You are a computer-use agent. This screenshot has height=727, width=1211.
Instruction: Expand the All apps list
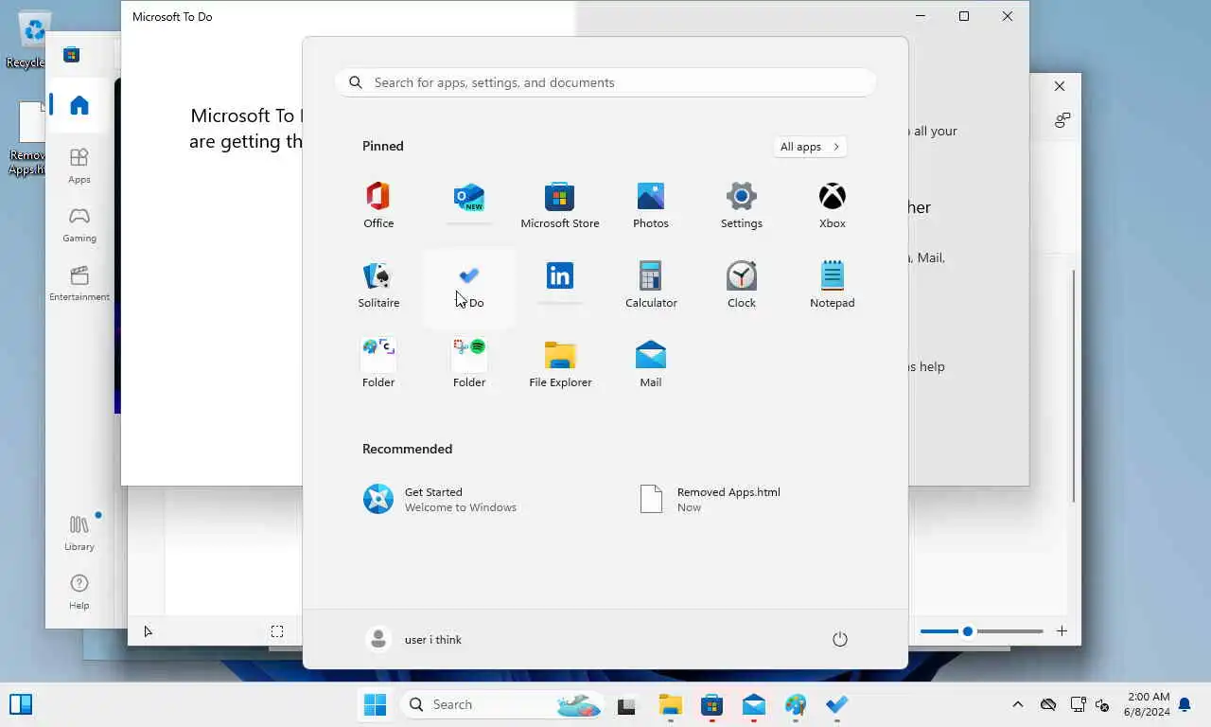[810, 147]
